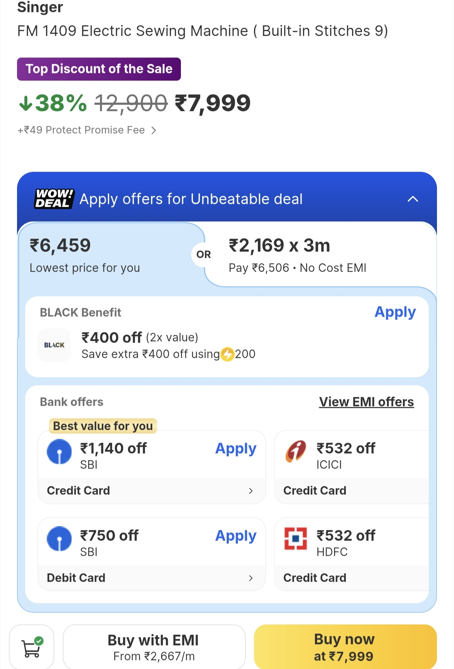Screen dimensions: 454x669
Task: Open View EMI offers link
Action: point(366,402)
